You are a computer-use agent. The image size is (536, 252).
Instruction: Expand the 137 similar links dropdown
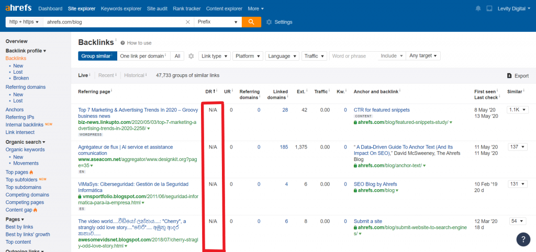518,147
